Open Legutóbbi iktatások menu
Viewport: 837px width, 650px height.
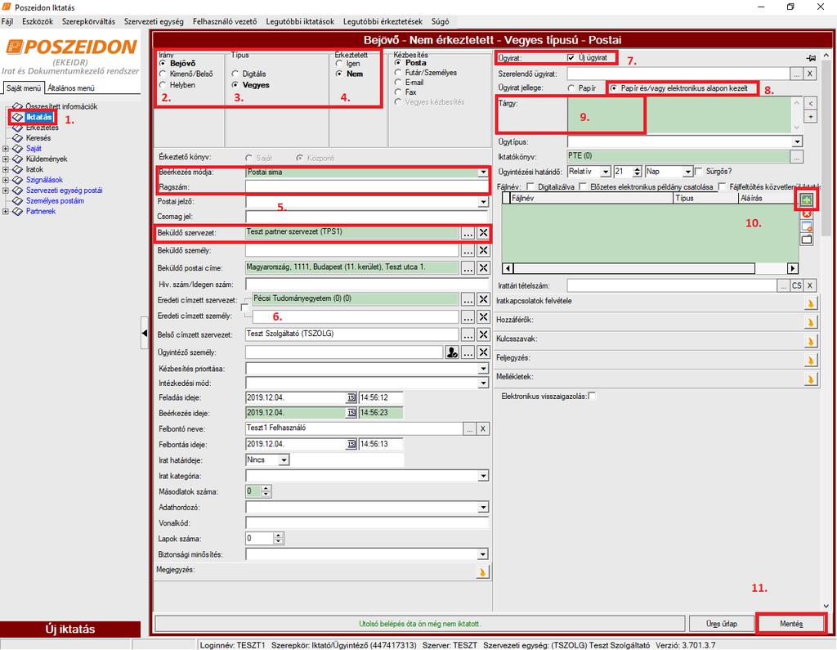(300, 21)
